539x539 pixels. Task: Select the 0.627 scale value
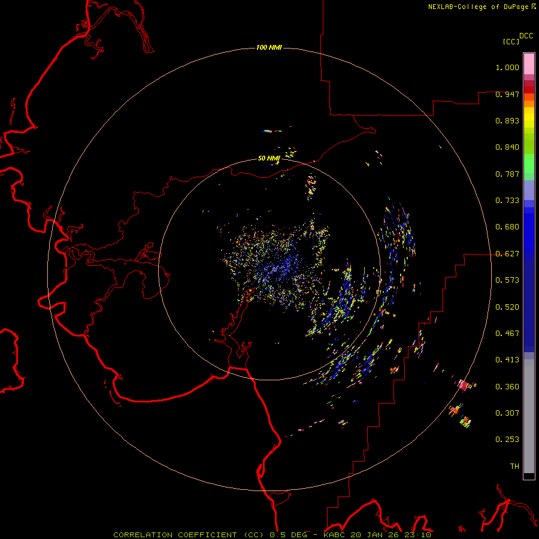(507, 254)
